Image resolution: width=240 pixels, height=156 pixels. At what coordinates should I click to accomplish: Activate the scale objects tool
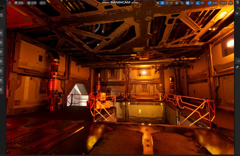[171, 3]
